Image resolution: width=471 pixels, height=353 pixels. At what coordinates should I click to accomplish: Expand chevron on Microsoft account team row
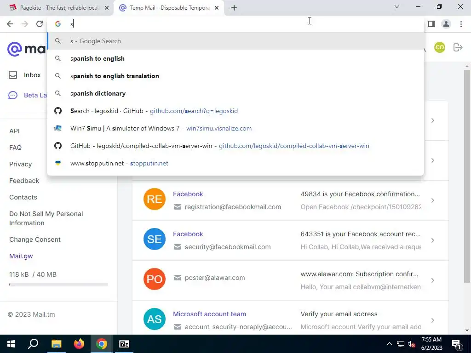pyautogui.click(x=432, y=320)
